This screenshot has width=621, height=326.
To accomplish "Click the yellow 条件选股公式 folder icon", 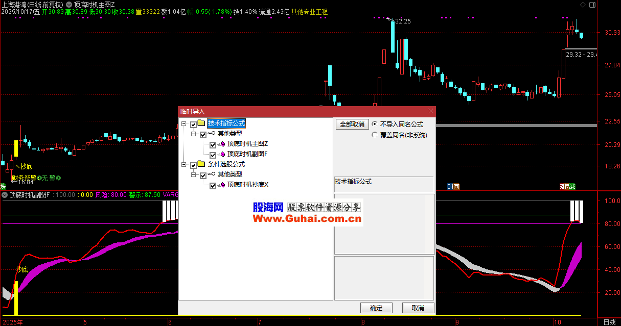I will (201, 165).
